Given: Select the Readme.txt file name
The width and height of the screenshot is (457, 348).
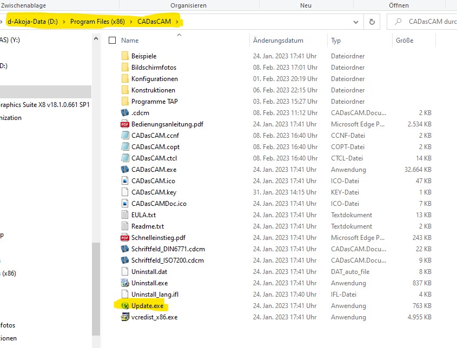Looking at the screenshot, I should (148, 226).
